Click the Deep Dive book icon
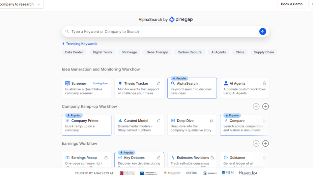Screen dimensions: 313x176 (173, 121)
